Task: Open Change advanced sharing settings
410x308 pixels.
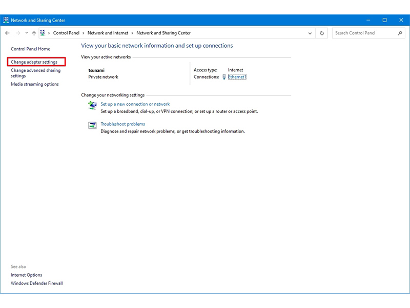Action: [x=35, y=73]
